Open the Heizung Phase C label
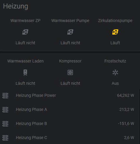 coord(31,138)
